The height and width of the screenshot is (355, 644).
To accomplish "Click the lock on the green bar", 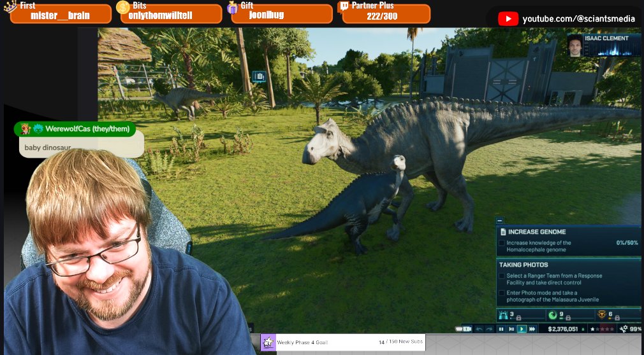I will click(x=568, y=318).
